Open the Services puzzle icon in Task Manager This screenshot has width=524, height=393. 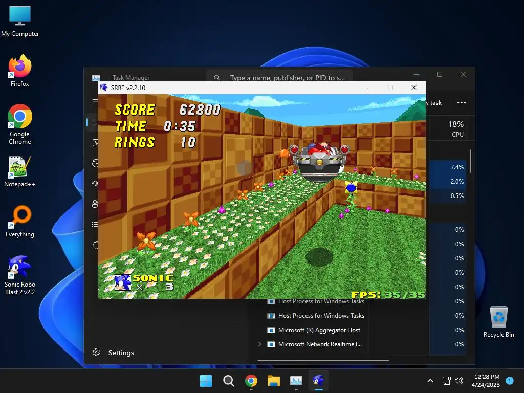[x=95, y=245]
